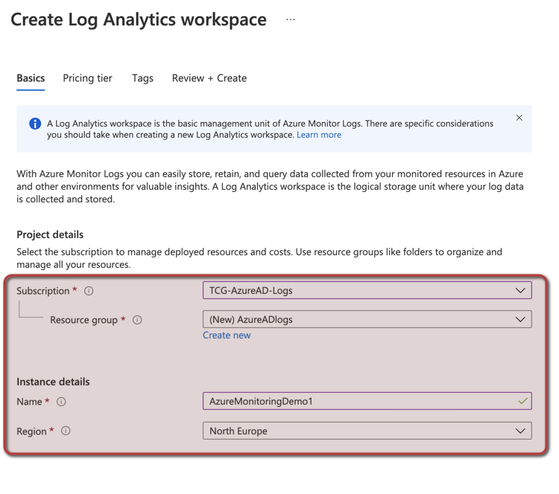
Task: Switch to the Basics tab
Action: 31,78
